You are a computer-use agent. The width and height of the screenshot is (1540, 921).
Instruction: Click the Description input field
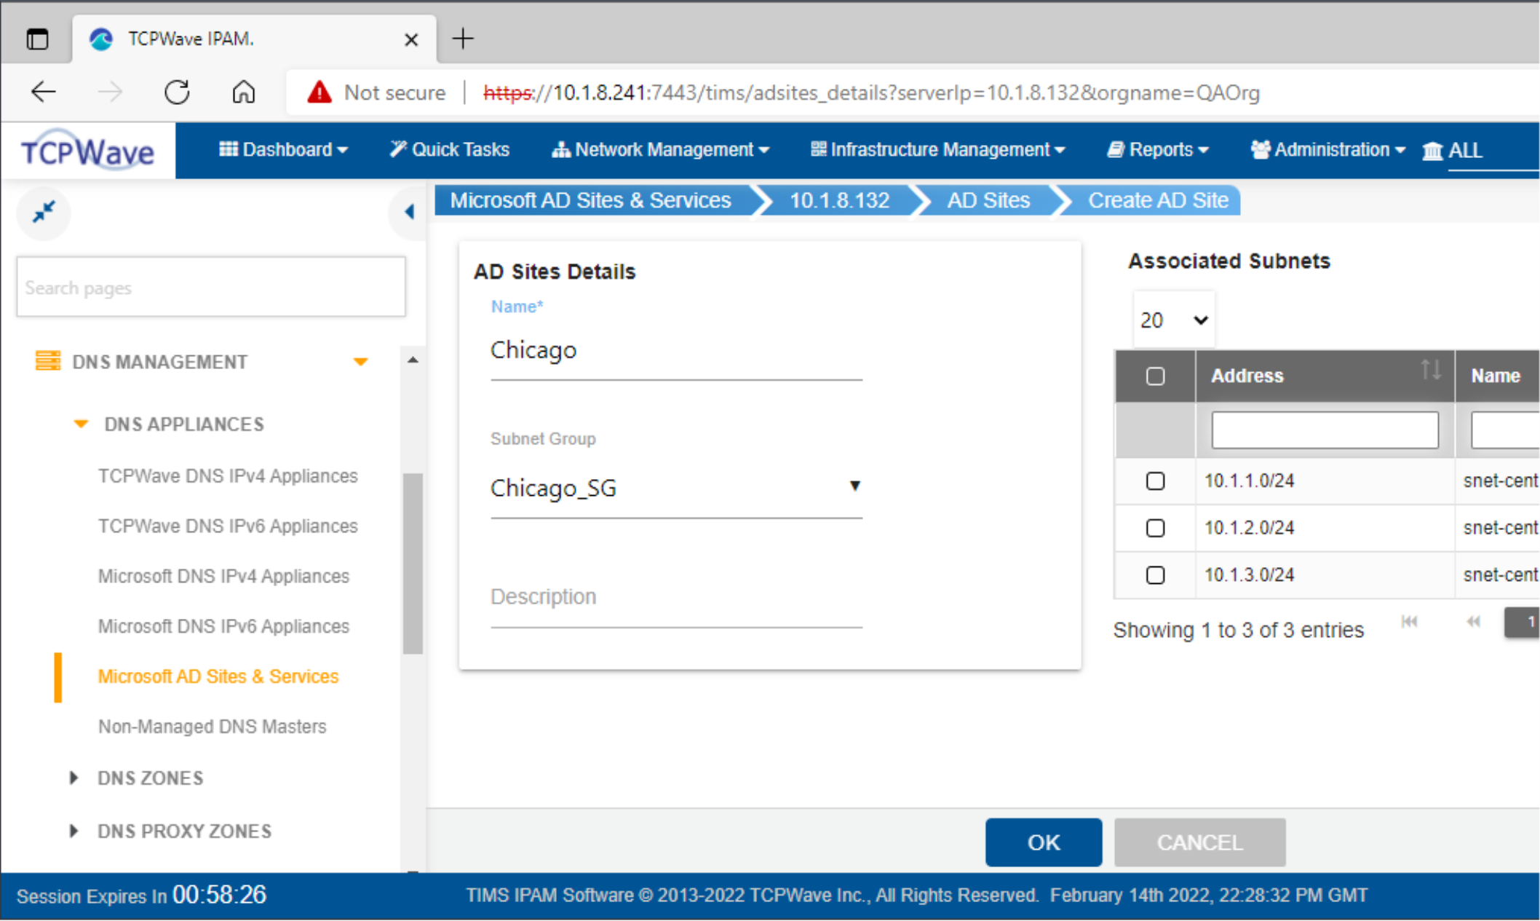(x=676, y=597)
